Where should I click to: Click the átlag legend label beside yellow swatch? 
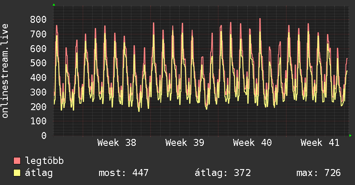39,173
